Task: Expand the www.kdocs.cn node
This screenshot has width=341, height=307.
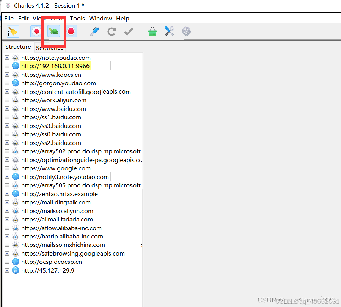Action: coord(7,75)
